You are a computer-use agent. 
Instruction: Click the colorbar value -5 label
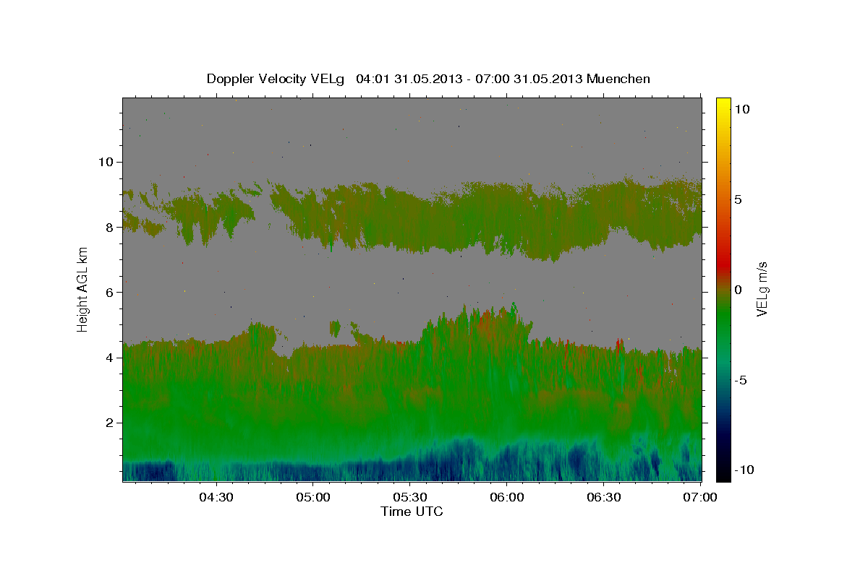[742, 380]
